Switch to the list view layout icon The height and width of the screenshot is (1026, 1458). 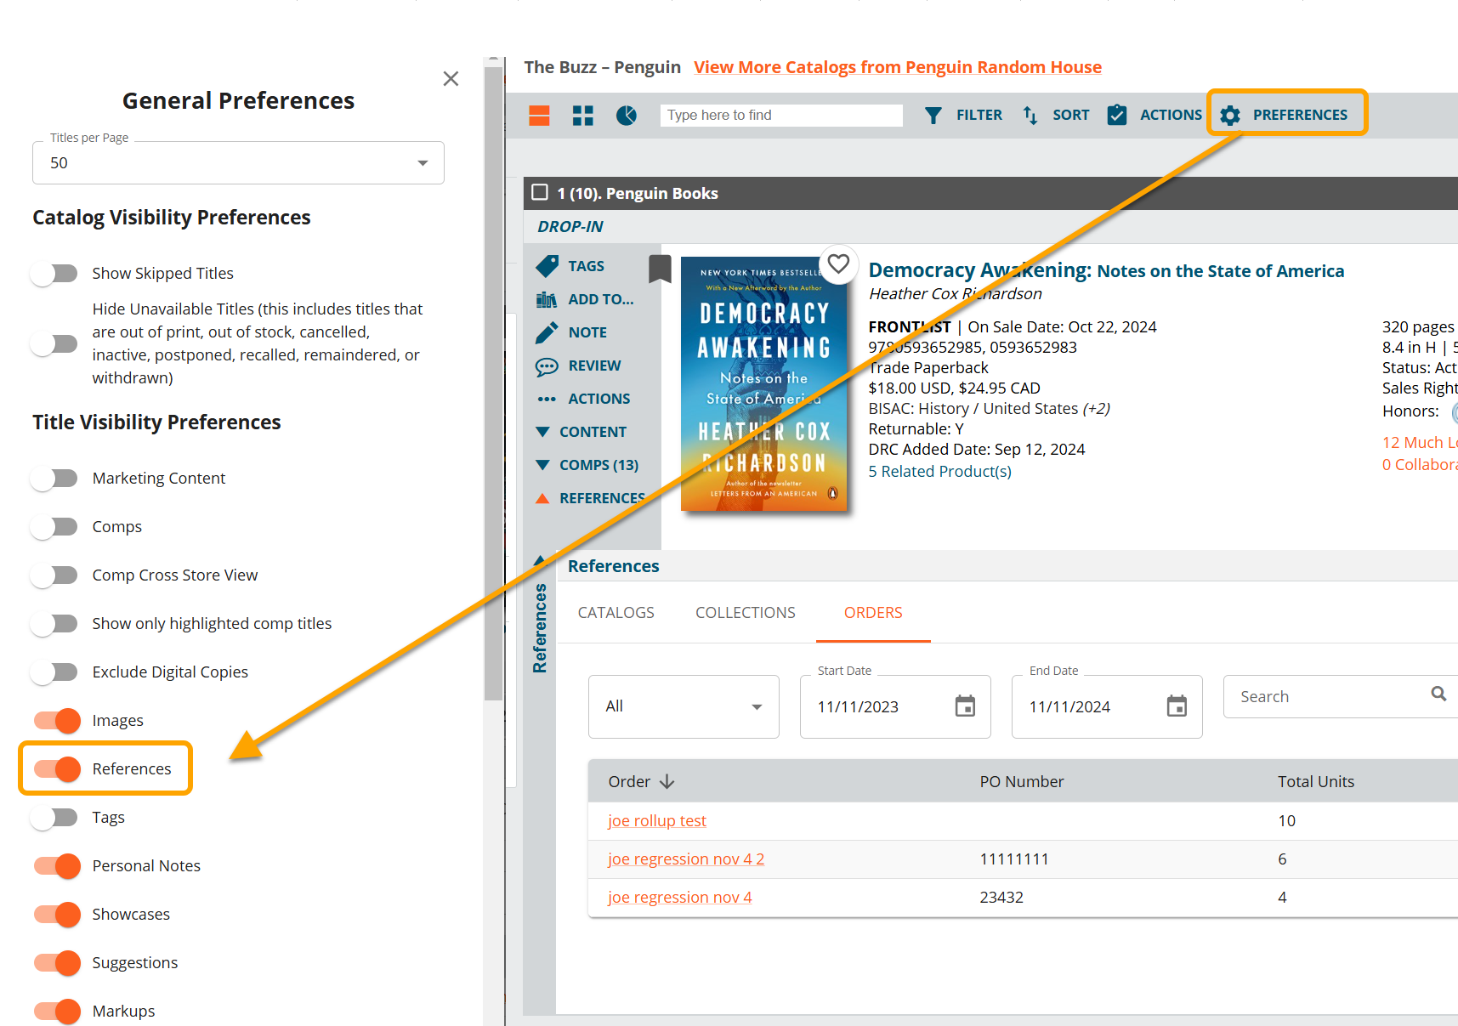point(539,116)
